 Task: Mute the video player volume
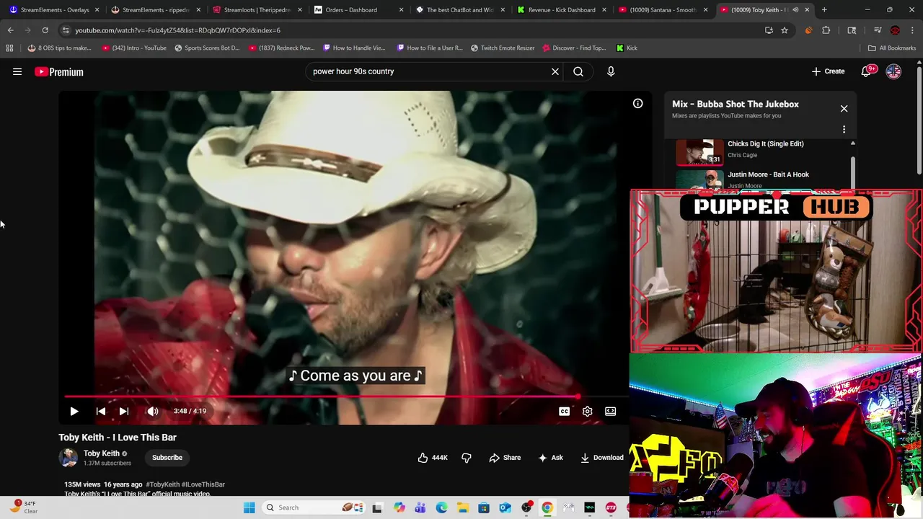(153, 411)
